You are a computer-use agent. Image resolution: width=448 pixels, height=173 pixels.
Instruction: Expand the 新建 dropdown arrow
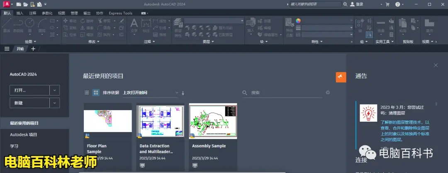click(x=55, y=103)
